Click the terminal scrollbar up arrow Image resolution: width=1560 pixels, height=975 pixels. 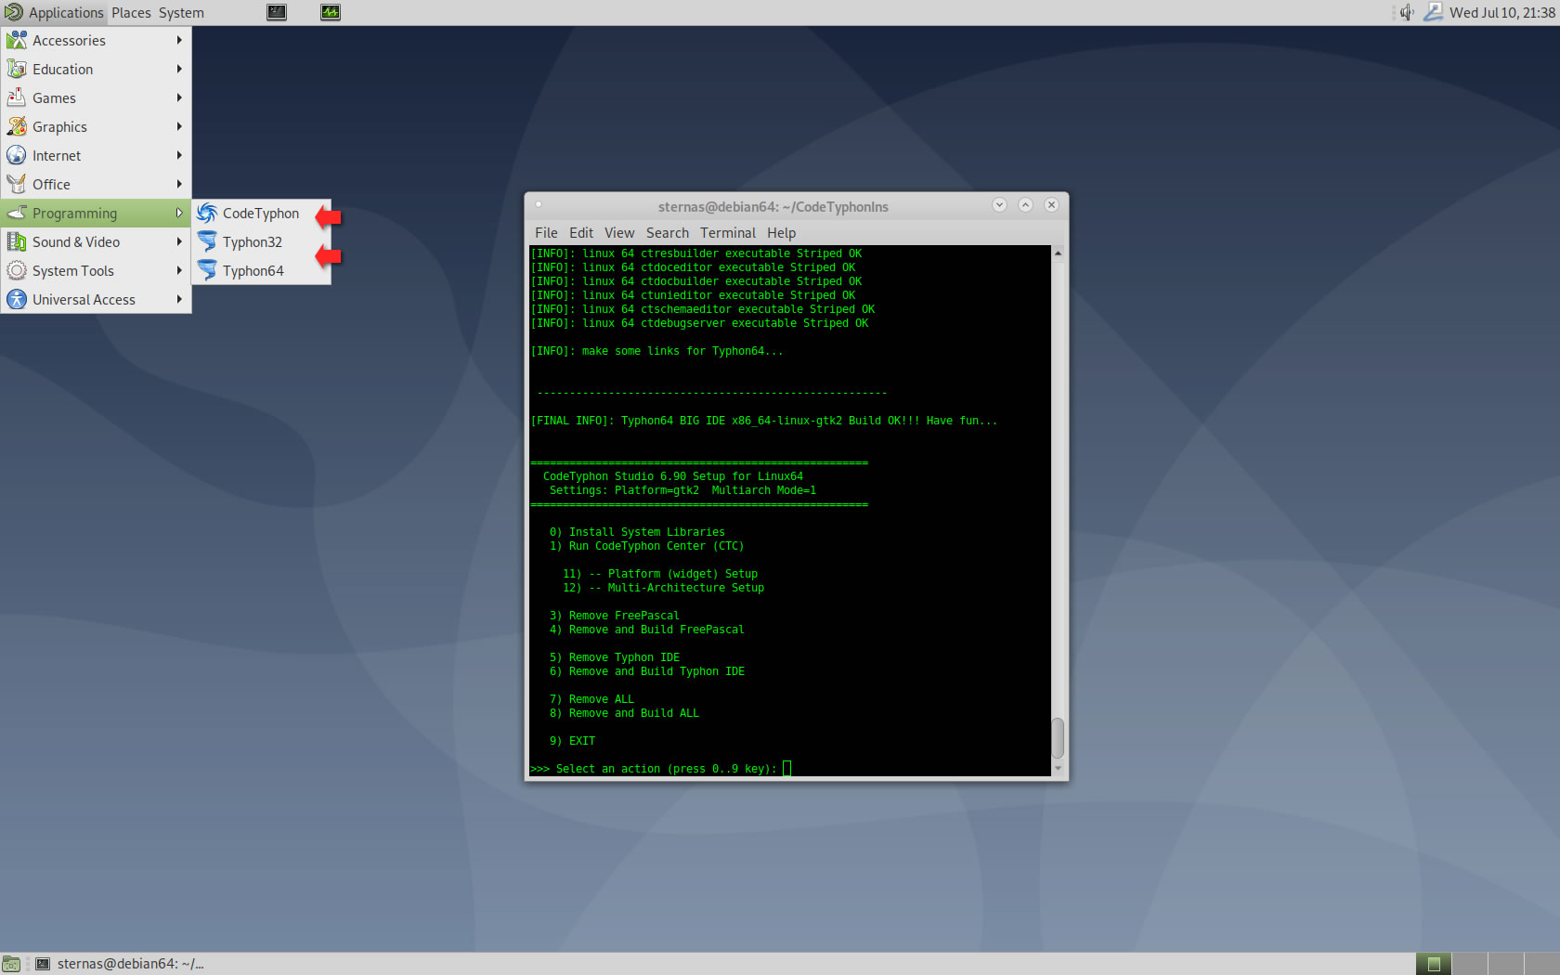[1058, 253]
